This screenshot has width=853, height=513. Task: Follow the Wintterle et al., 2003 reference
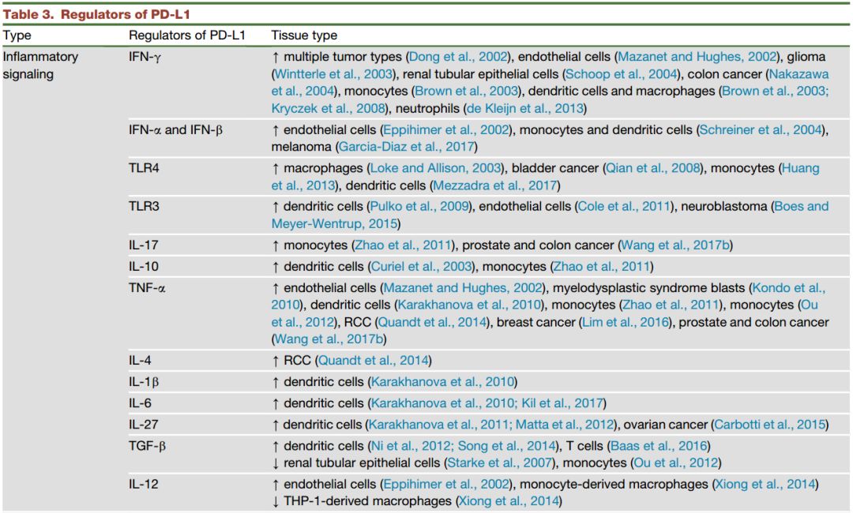pos(333,74)
